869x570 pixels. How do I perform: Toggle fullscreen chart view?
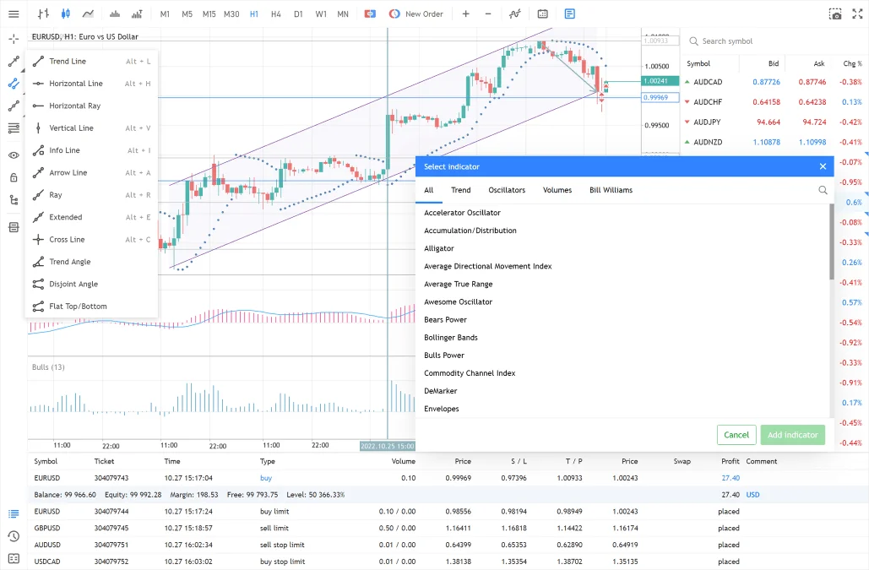point(857,14)
